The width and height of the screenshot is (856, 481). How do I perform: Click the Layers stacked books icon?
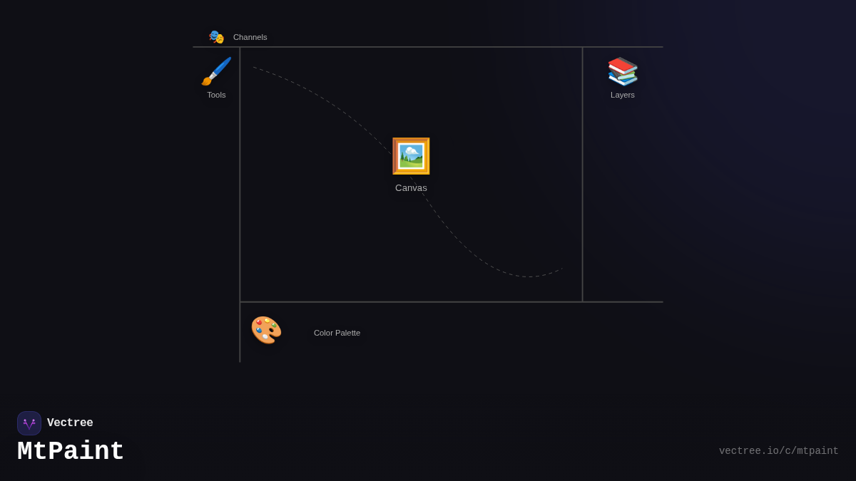tap(623, 71)
